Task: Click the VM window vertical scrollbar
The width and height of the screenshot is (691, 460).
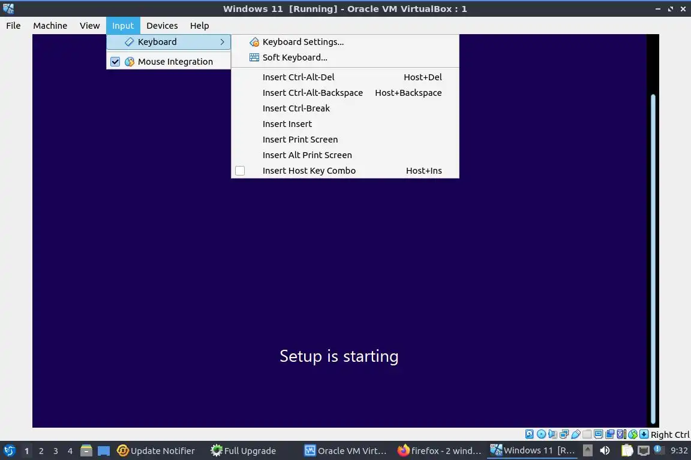Action: [653, 260]
